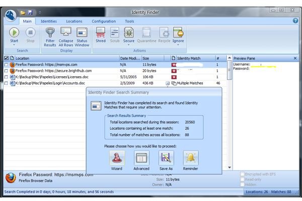Open file using the folder quick-access icon
302x201 pixels.
(x=23, y=13)
